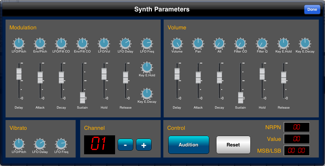The width and height of the screenshot is (325, 166).
Task: Click the Volume knob in Volume panel
Action: point(177,43)
